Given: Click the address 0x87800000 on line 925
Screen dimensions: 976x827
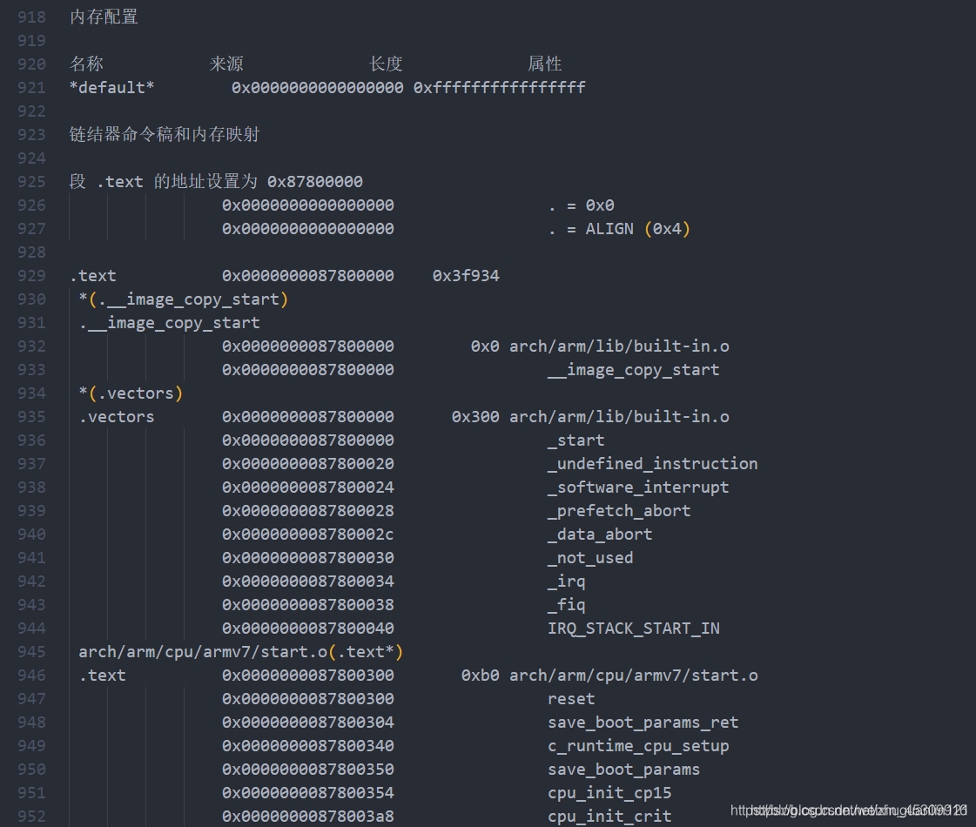Looking at the screenshot, I should [315, 182].
